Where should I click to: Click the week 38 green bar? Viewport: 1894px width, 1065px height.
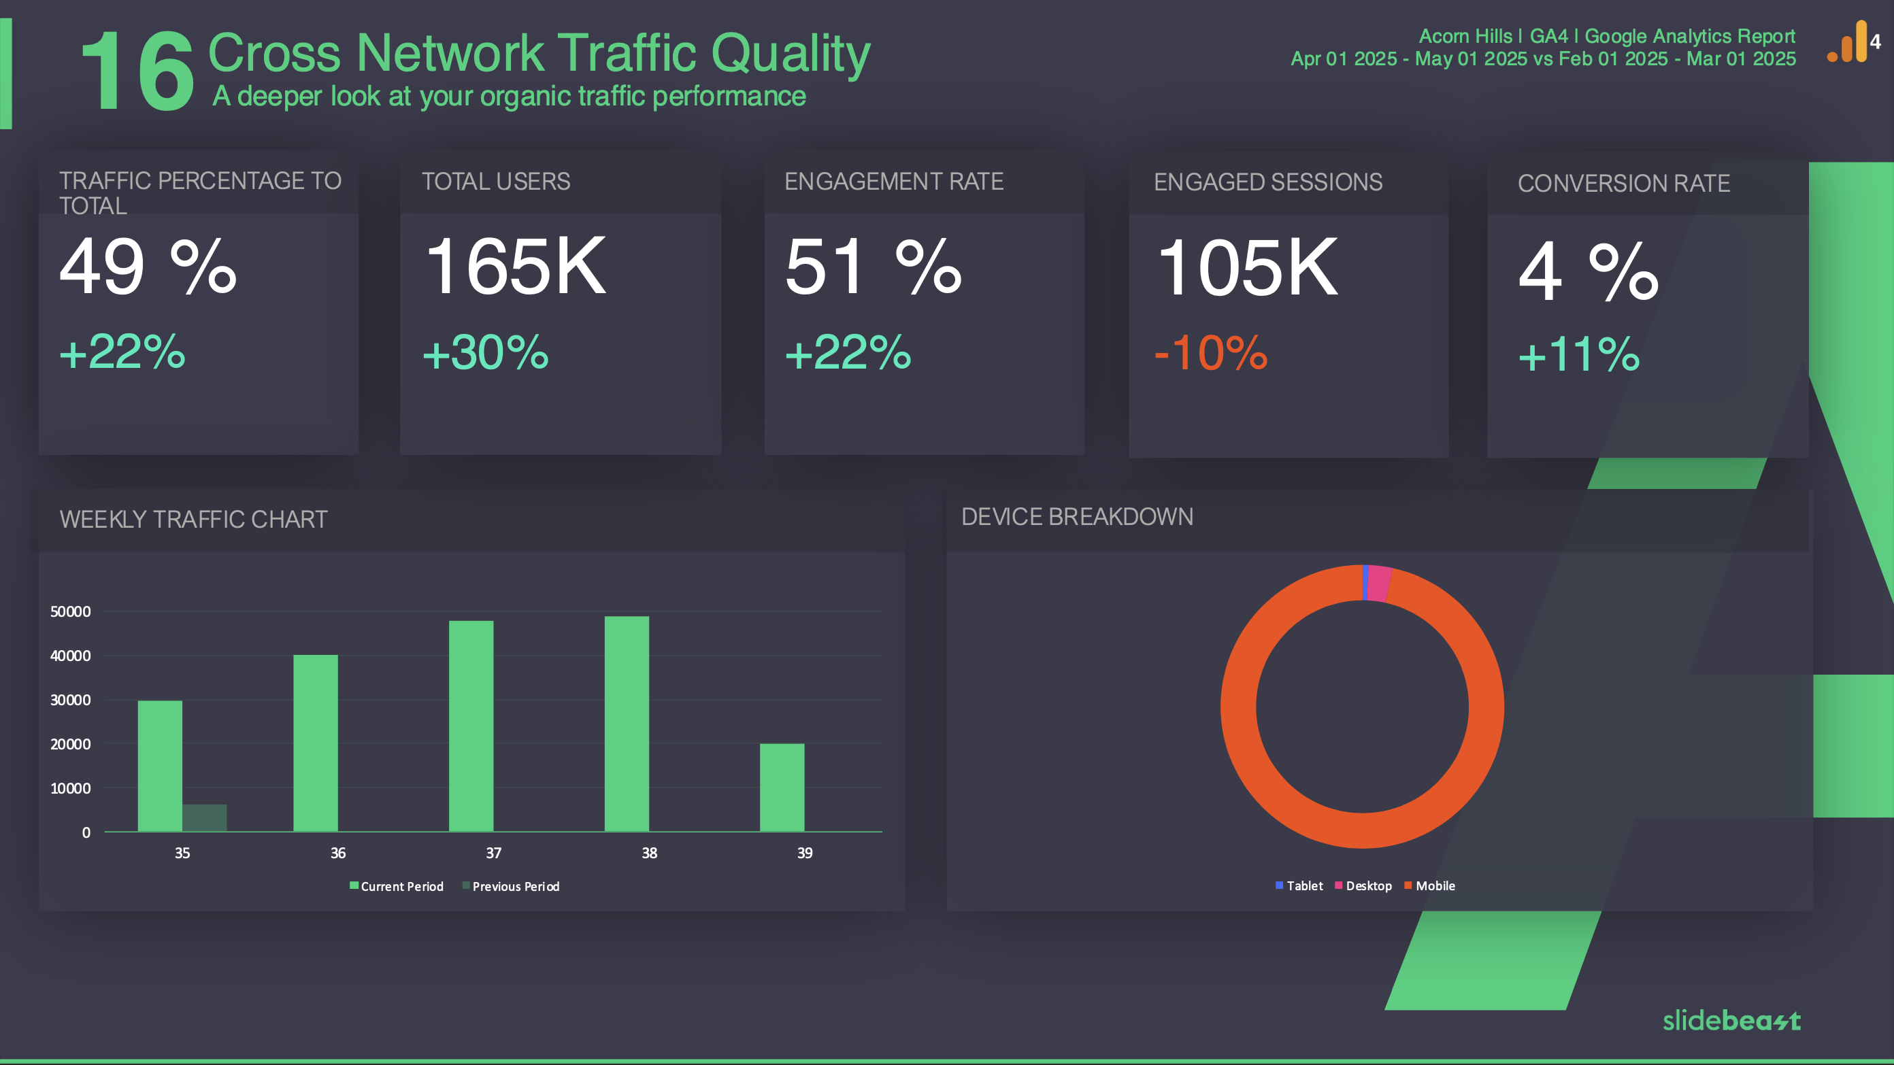(627, 724)
